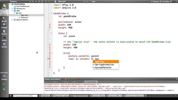The height and width of the screenshot is (100, 178).
Task: Open the Проблемы pane
Action: coord(44,96)
